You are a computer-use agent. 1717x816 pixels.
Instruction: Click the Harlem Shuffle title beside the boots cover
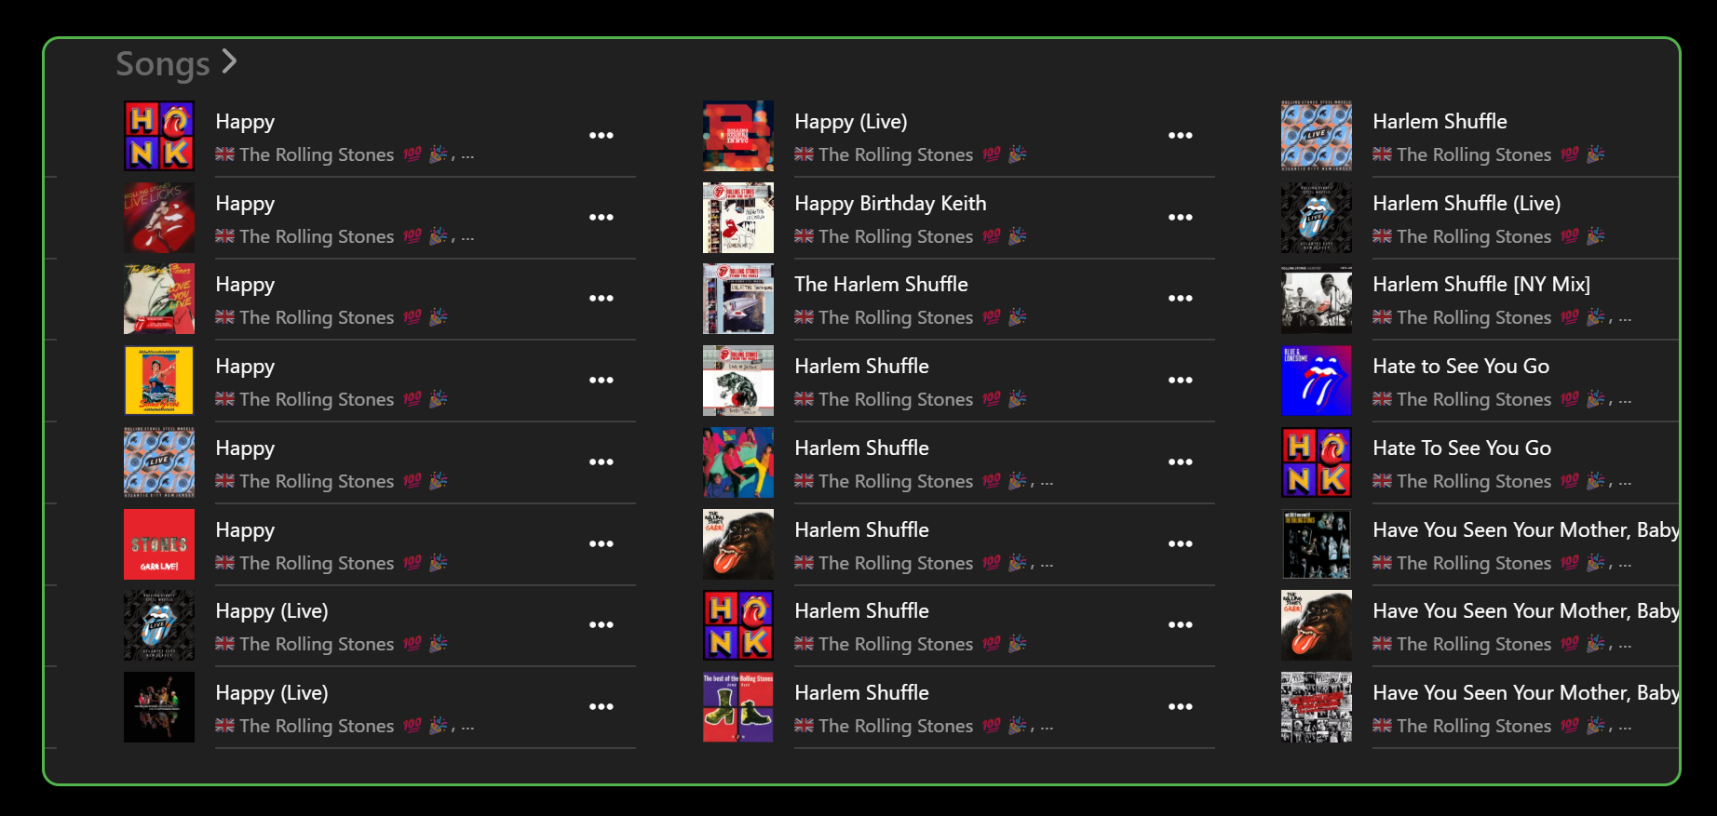pyautogui.click(x=861, y=693)
